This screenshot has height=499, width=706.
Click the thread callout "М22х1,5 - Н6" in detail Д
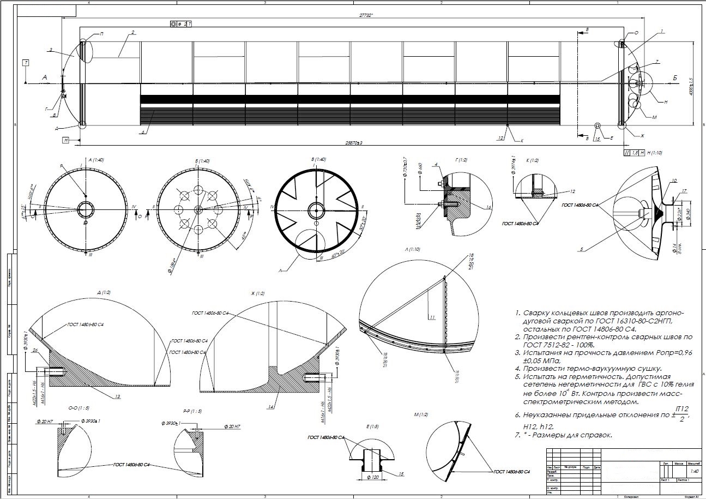coord(34,393)
